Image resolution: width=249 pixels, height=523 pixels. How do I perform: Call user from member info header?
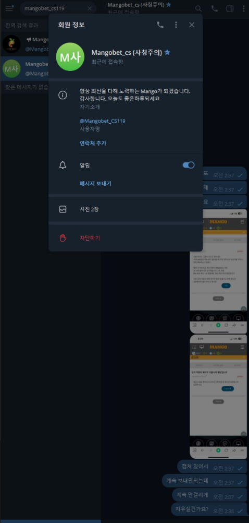(160, 25)
